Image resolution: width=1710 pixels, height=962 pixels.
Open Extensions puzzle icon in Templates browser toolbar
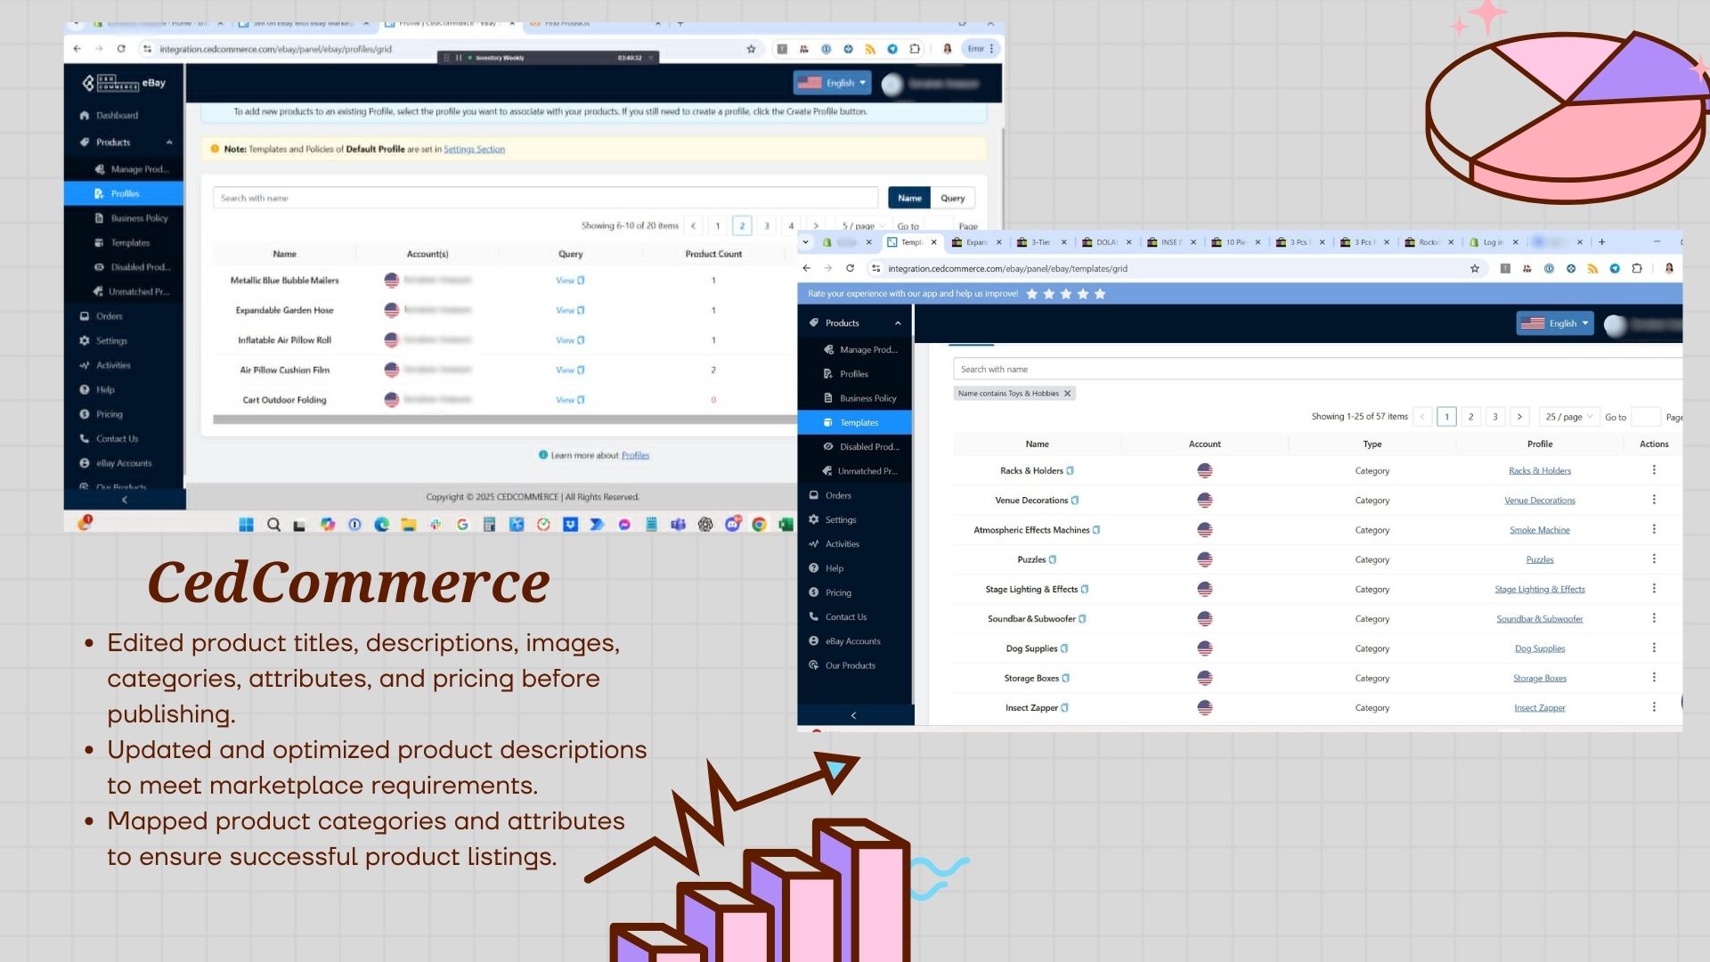pyautogui.click(x=1637, y=268)
